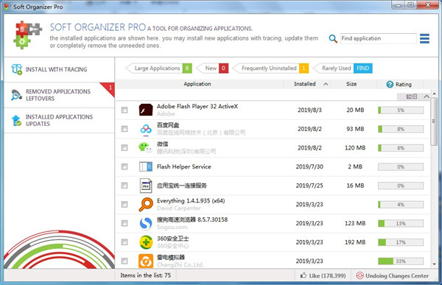Screen dimensions: 442x285
Task: Open Removed Applications Leftovers section
Action: 59,95
